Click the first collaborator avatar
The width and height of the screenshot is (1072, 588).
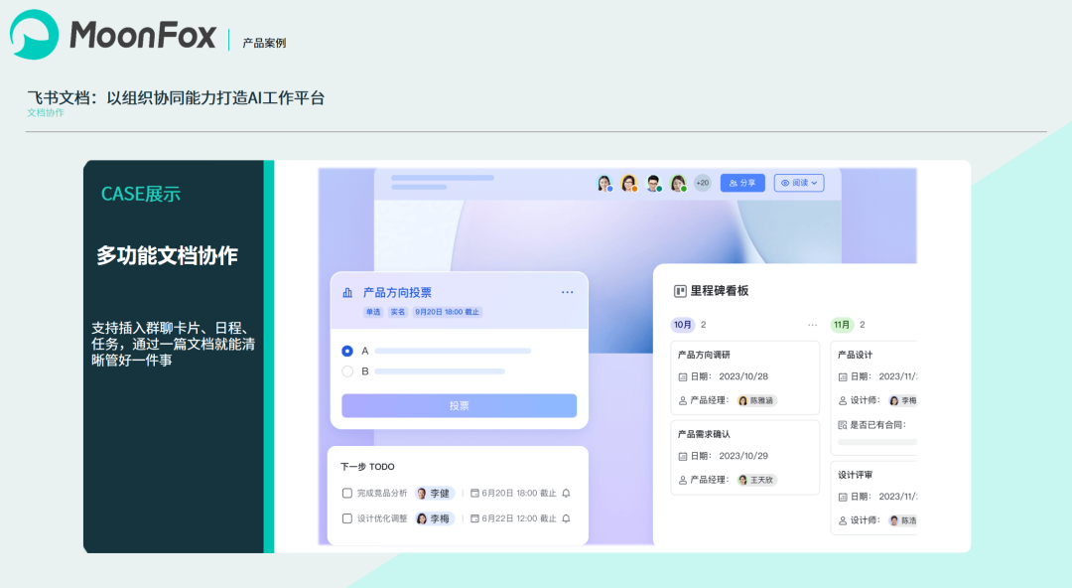click(x=604, y=183)
